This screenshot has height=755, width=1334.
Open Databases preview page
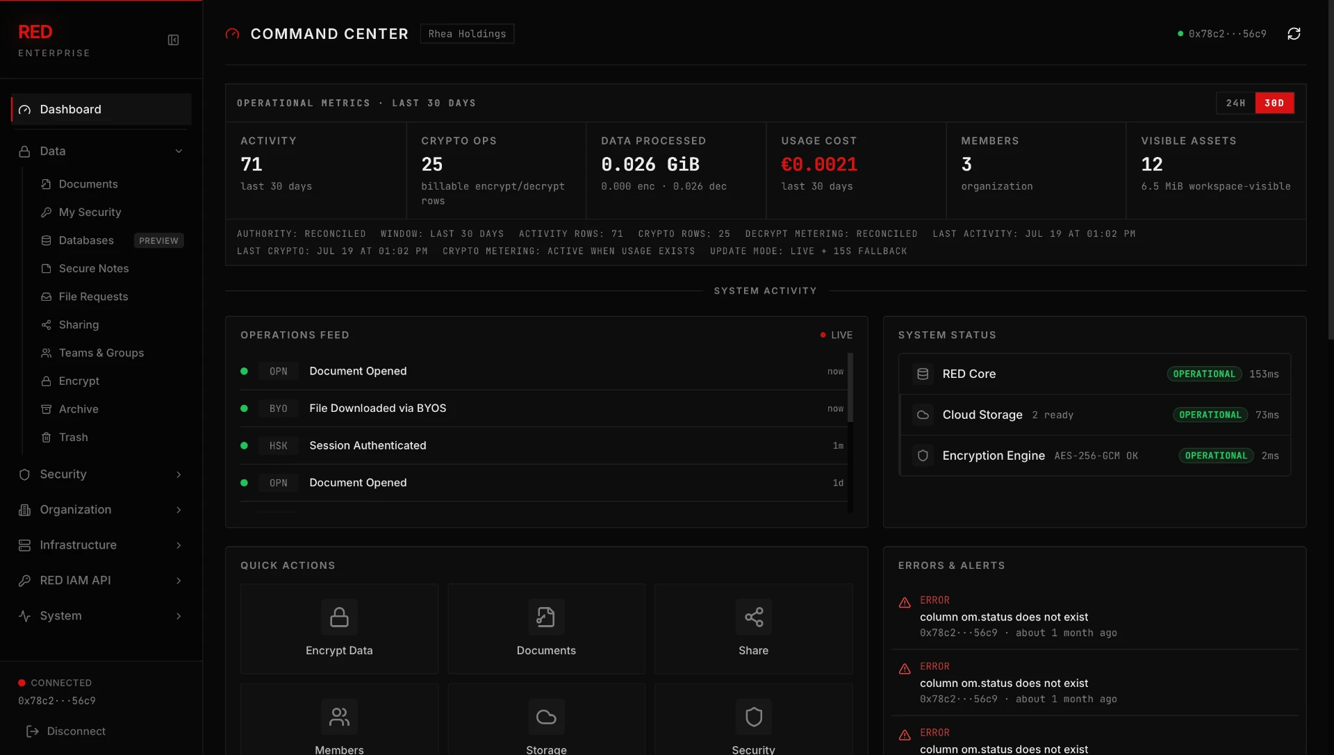pos(86,240)
